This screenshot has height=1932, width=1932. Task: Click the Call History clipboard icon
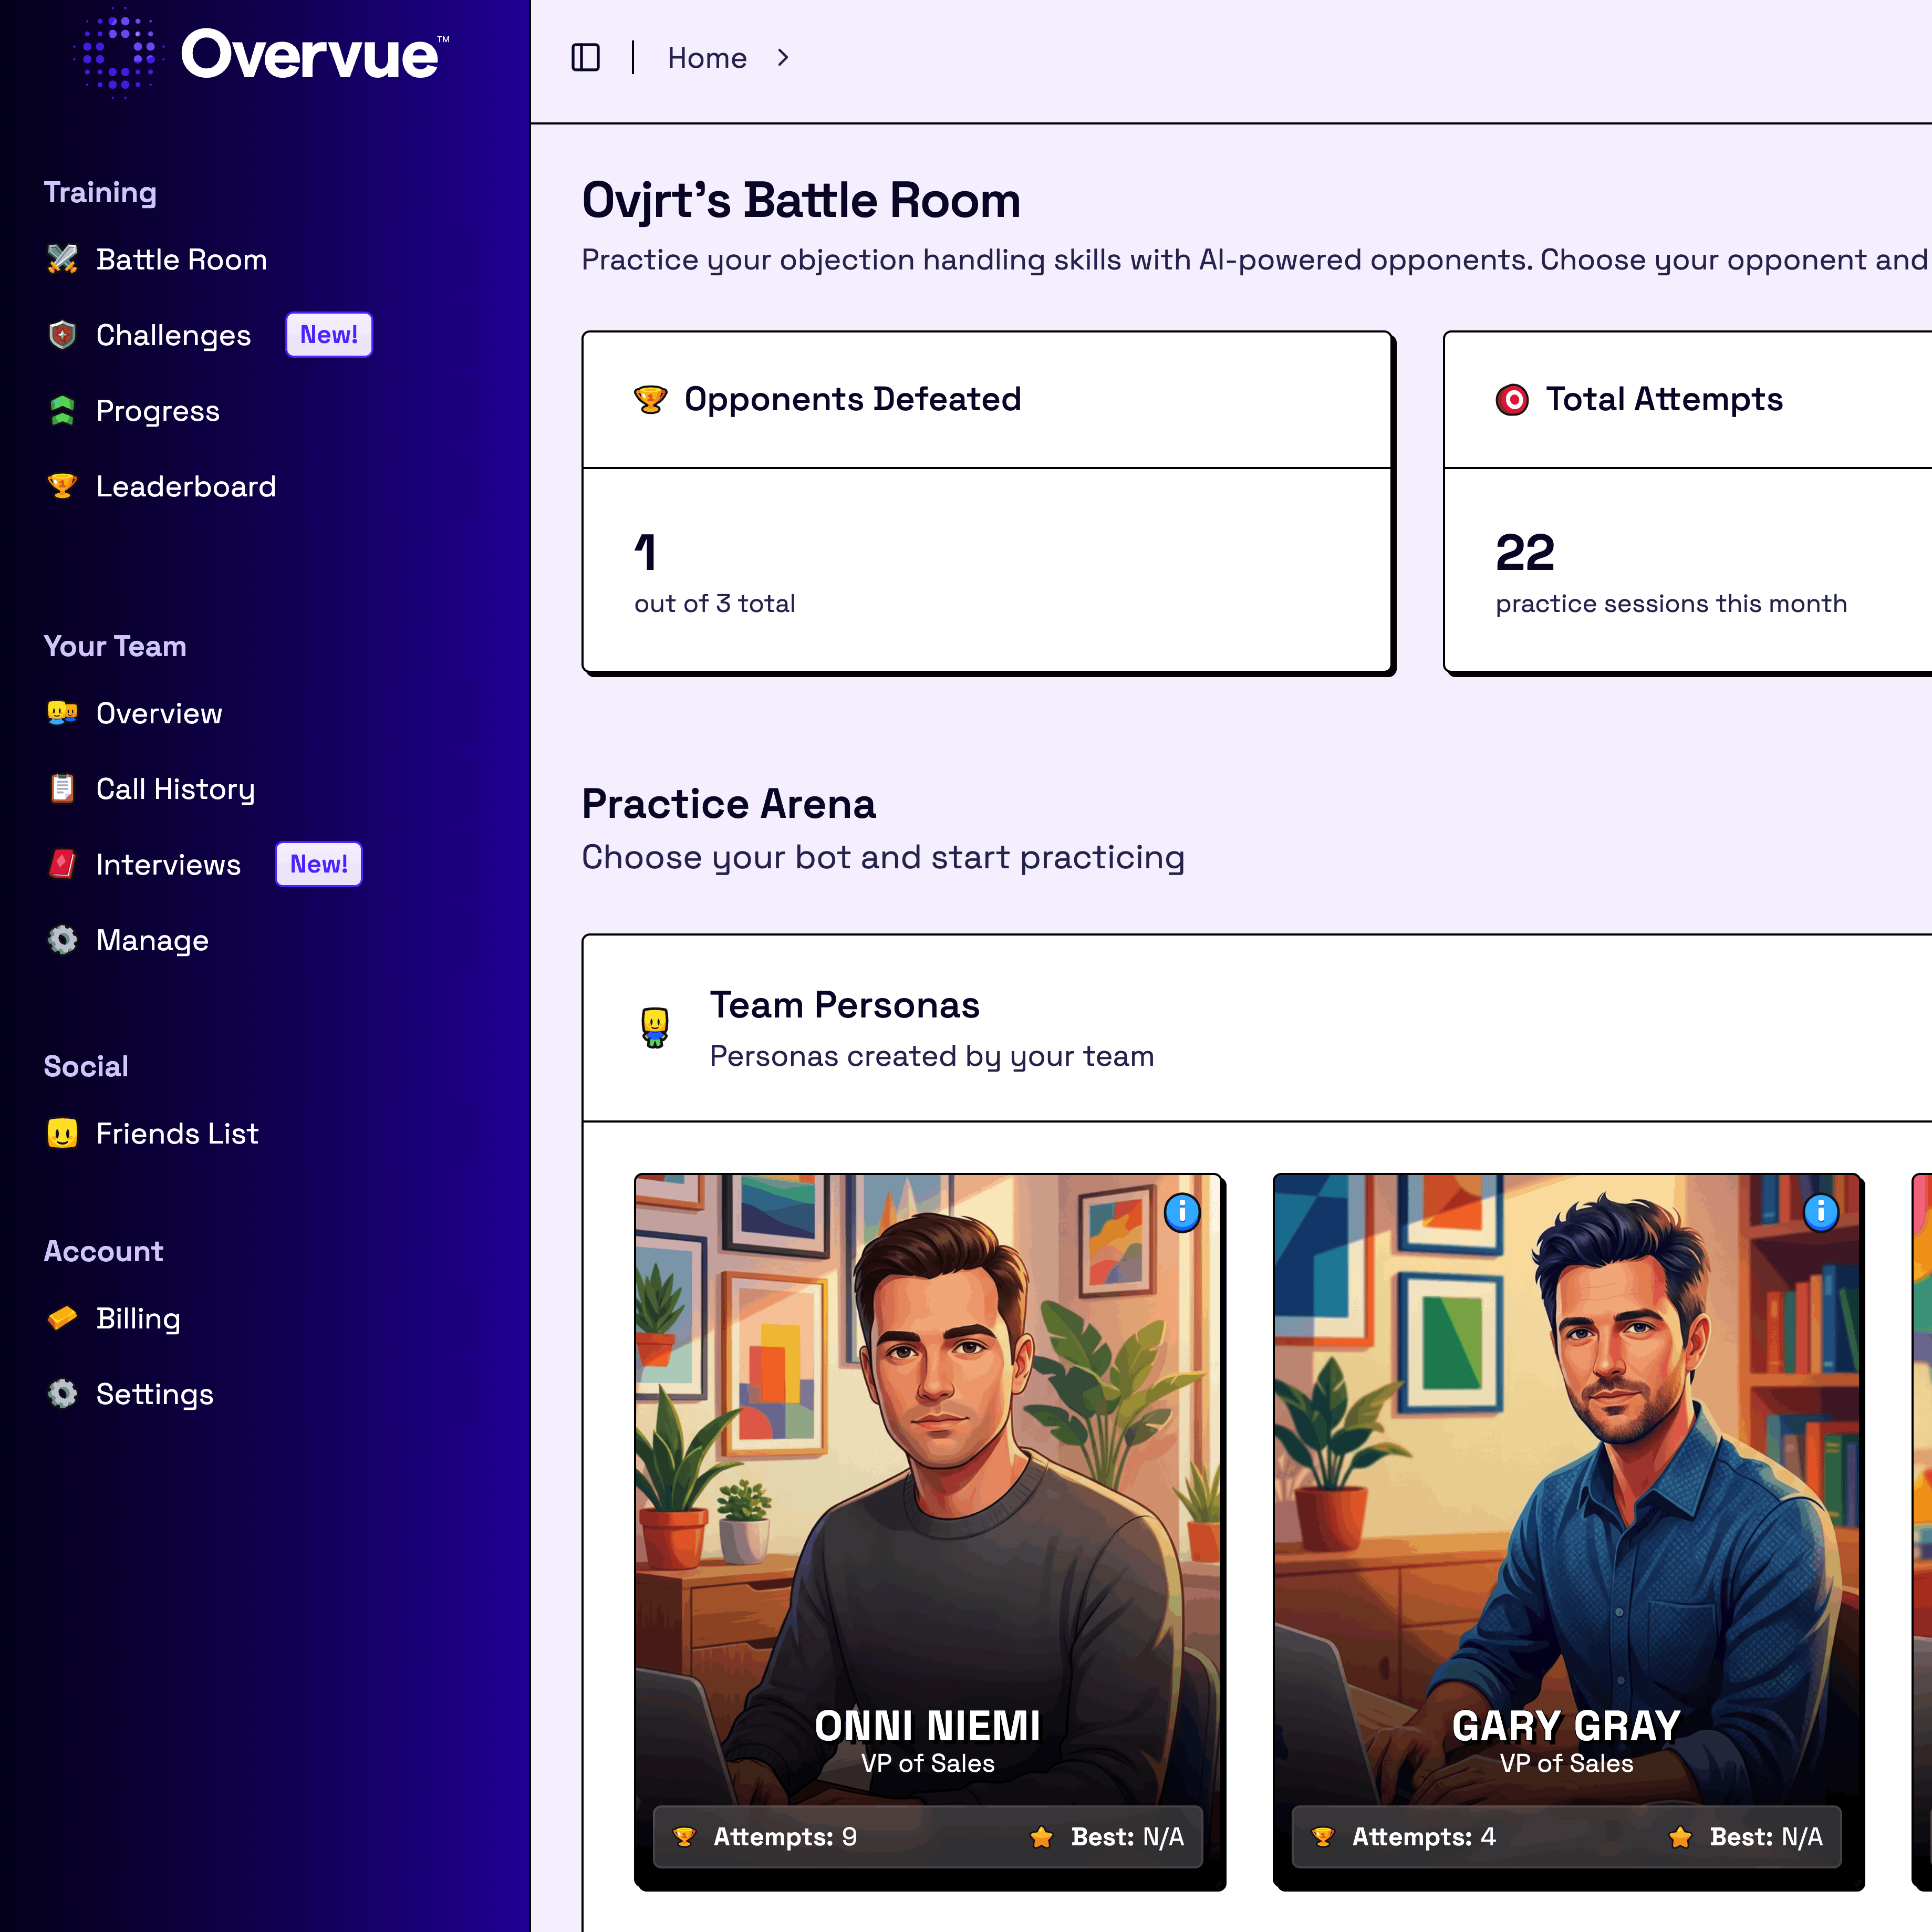pos(62,789)
